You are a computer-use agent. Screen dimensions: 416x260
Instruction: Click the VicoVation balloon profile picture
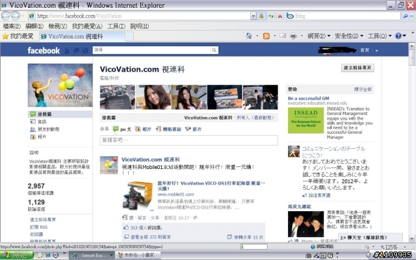pos(60,85)
